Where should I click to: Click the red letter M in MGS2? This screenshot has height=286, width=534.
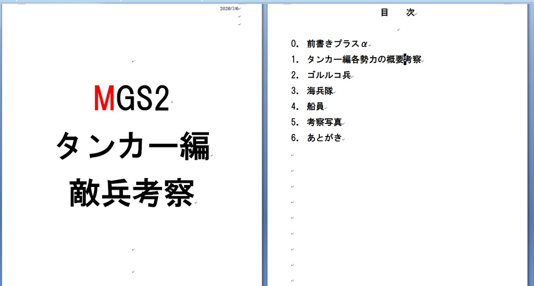(x=104, y=98)
